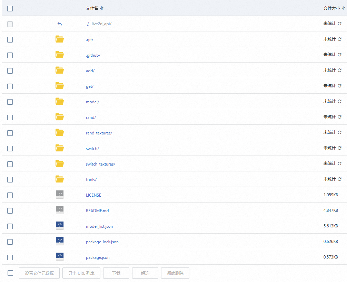Viewport: 347px width, 282px height.
Task: Refresh size statistics for the tools folder
Action: pyautogui.click(x=339, y=179)
